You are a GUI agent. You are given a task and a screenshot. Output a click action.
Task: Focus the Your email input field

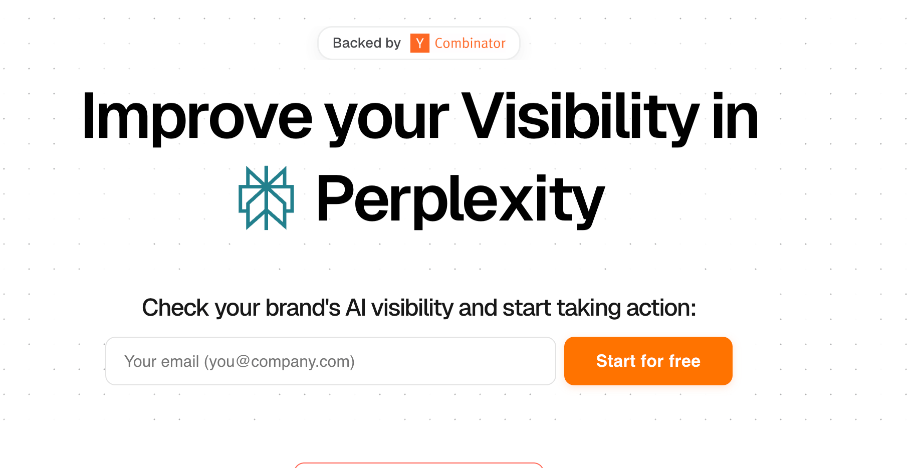[331, 361]
